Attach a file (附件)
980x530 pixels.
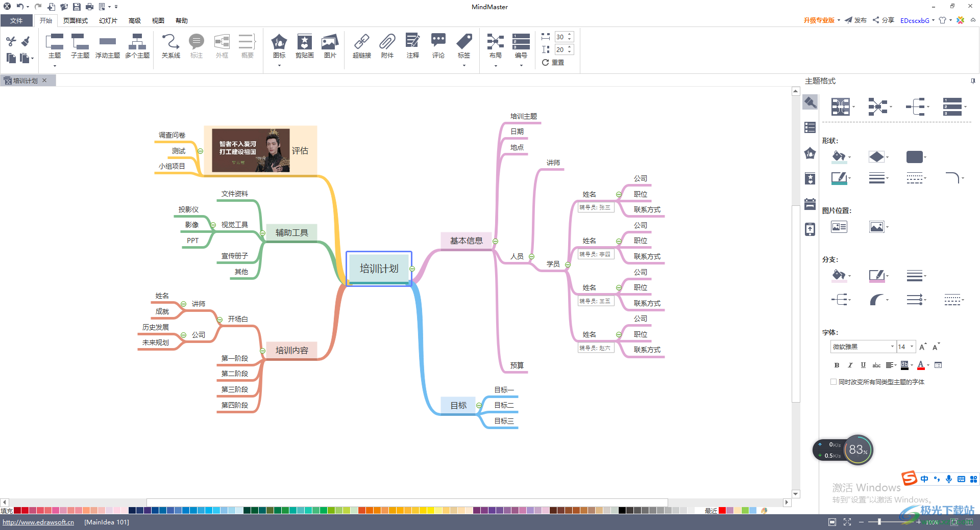tap(387, 47)
